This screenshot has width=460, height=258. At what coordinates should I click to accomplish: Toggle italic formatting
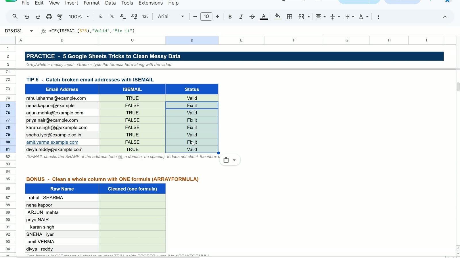pyautogui.click(x=241, y=17)
